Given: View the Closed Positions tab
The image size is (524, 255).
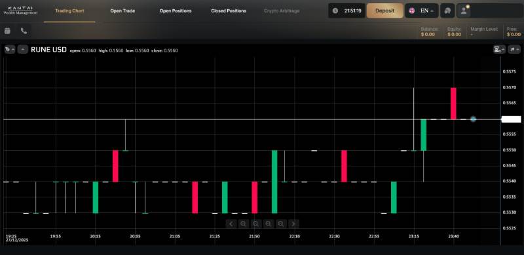Looking at the screenshot, I should pos(229,10).
